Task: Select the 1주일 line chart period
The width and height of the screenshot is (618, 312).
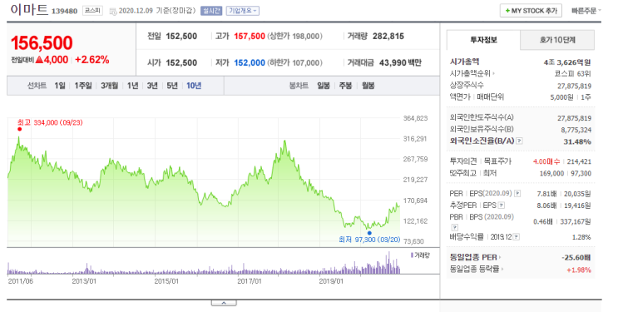Action: 83,86
